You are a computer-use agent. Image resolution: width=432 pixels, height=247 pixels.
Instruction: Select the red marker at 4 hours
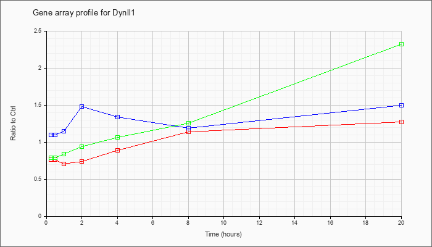(117, 150)
